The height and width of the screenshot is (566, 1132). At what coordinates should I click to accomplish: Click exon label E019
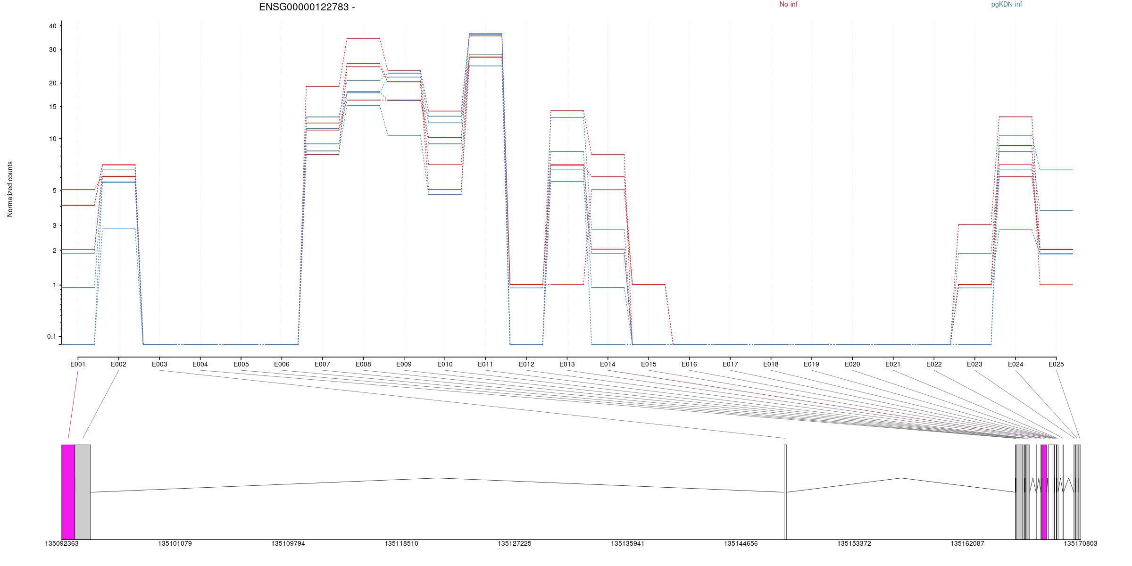[811, 364]
